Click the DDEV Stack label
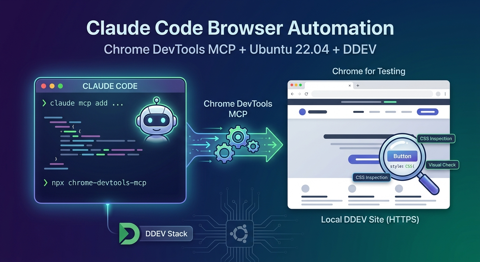This screenshot has width=480, height=262. (166, 234)
